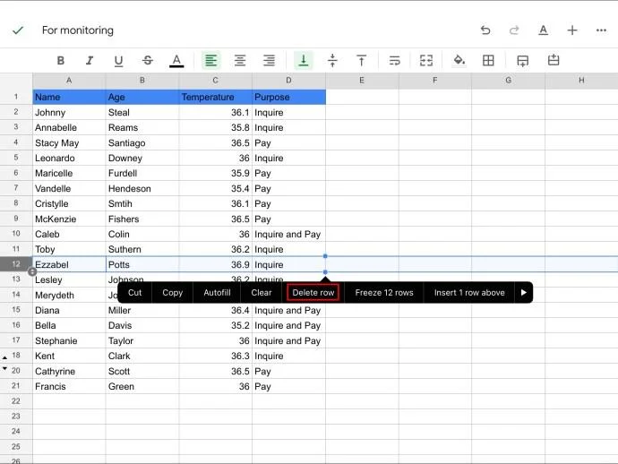
Task: Tap the 'For monitoring' title field
Action: [x=78, y=30]
